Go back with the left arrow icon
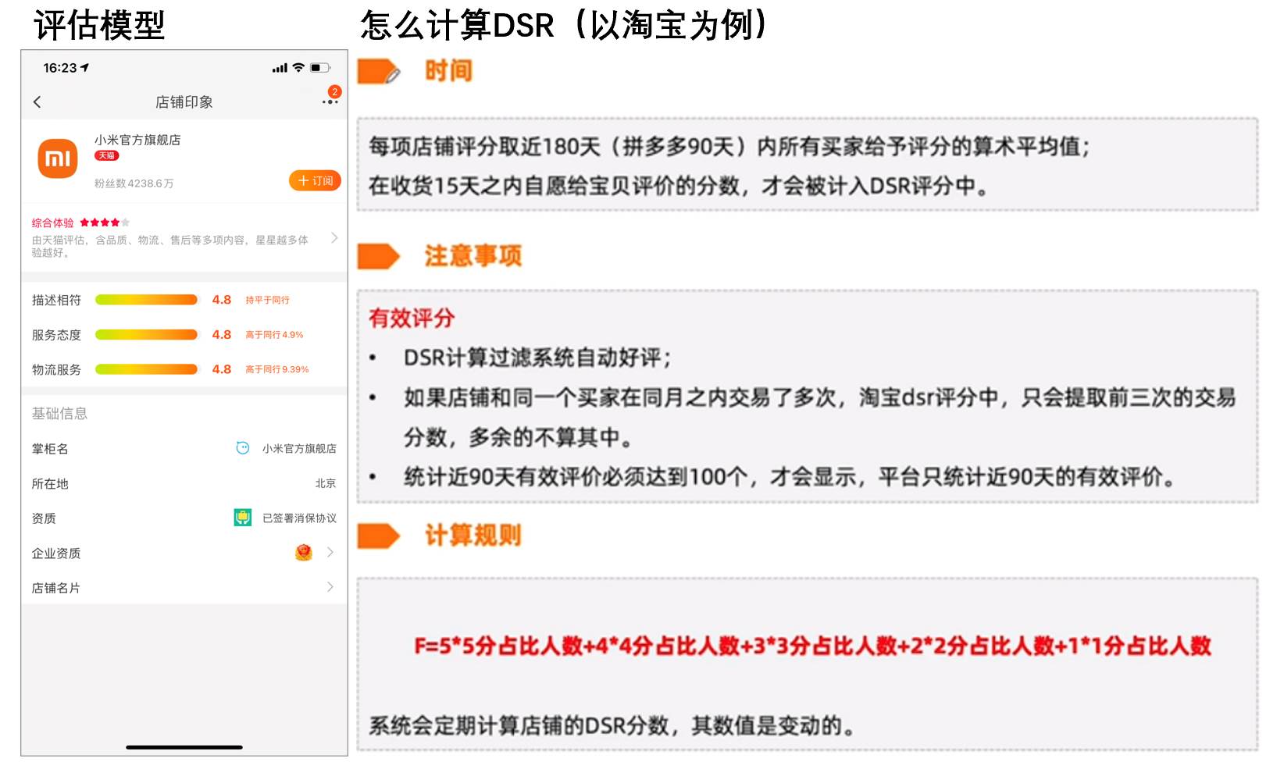1284x776 pixels. coord(37,101)
